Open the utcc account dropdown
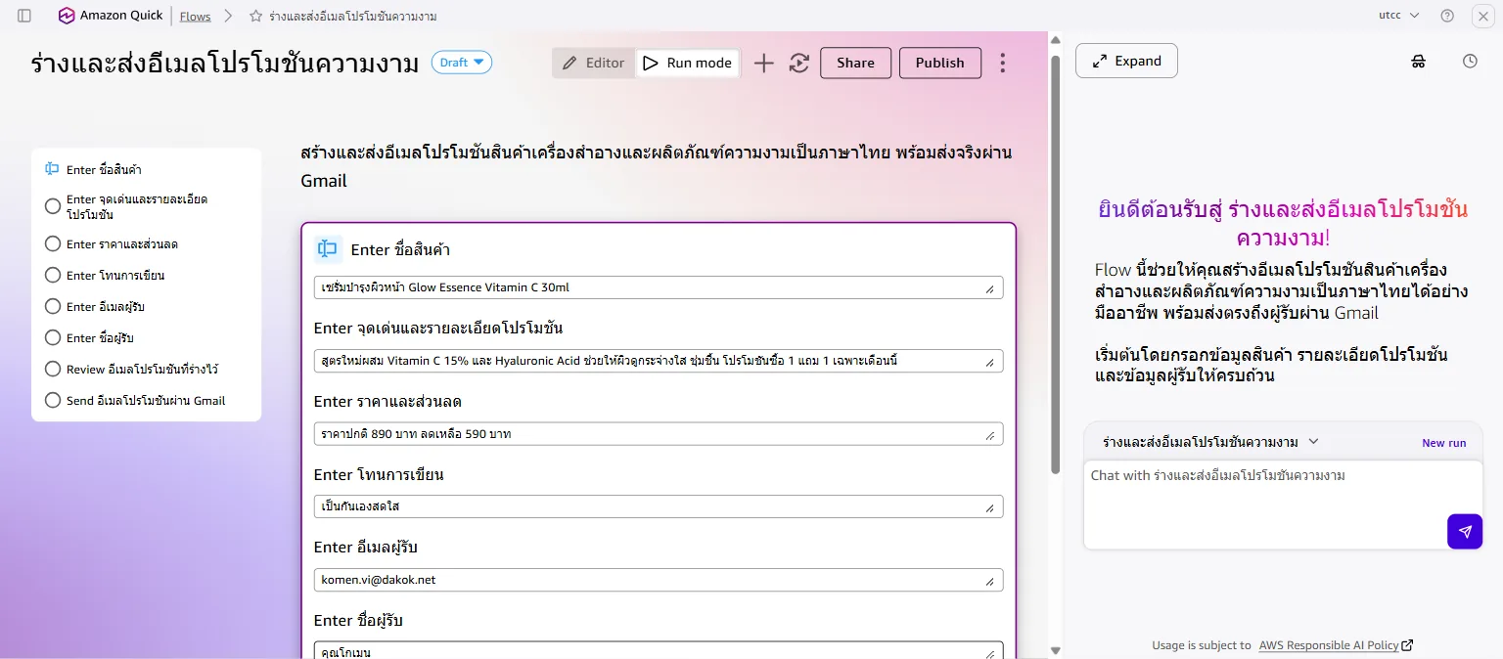This screenshot has height=659, width=1503. tap(1399, 16)
